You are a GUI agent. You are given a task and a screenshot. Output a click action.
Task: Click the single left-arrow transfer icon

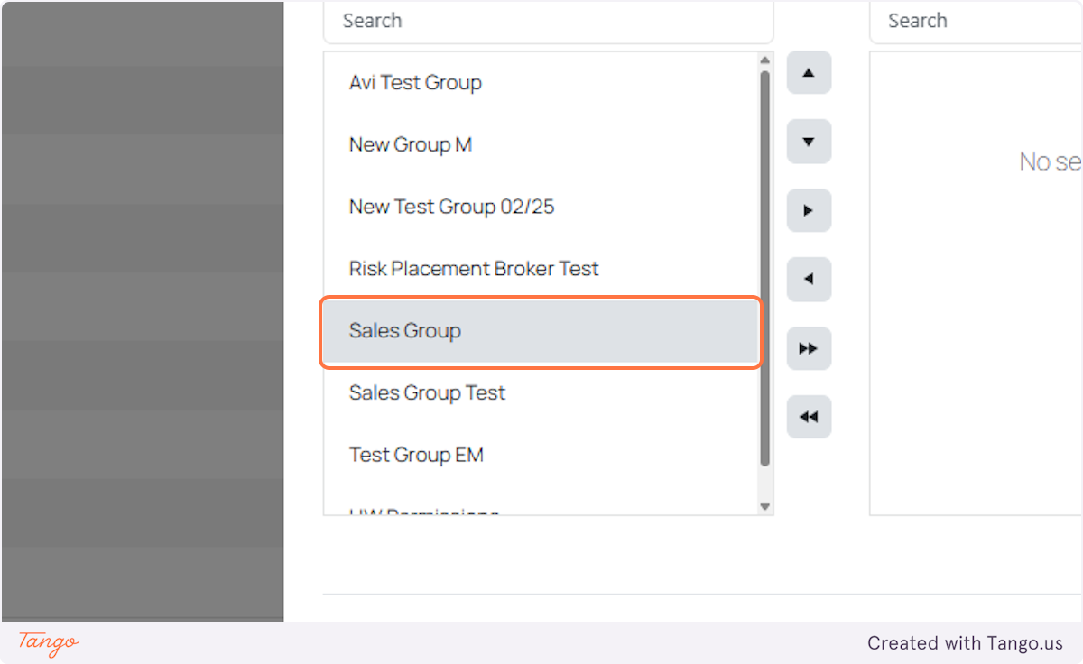point(809,279)
